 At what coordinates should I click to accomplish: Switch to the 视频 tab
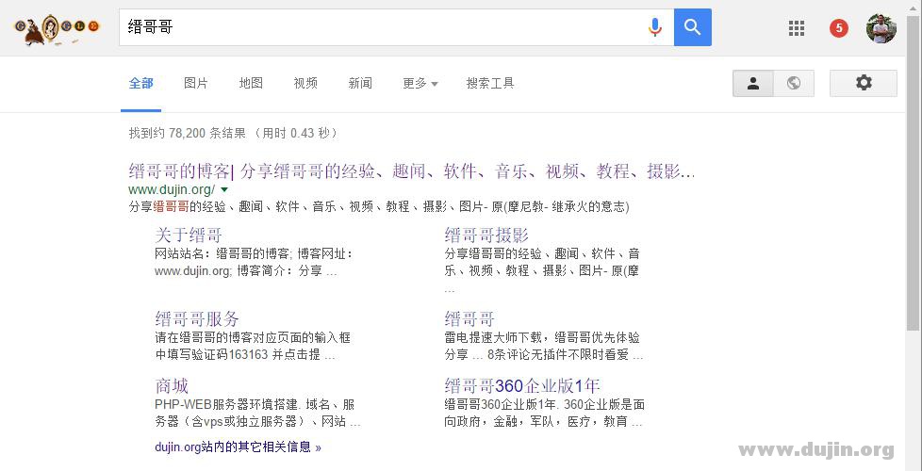(305, 84)
